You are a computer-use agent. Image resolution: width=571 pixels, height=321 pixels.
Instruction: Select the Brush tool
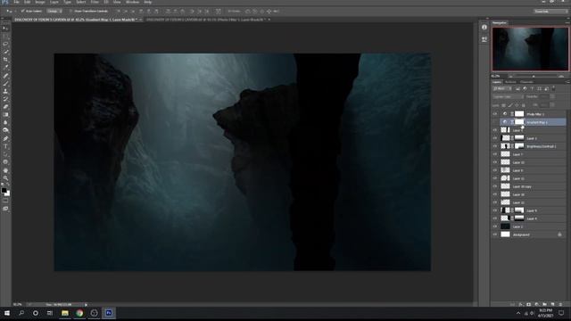click(x=5, y=84)
